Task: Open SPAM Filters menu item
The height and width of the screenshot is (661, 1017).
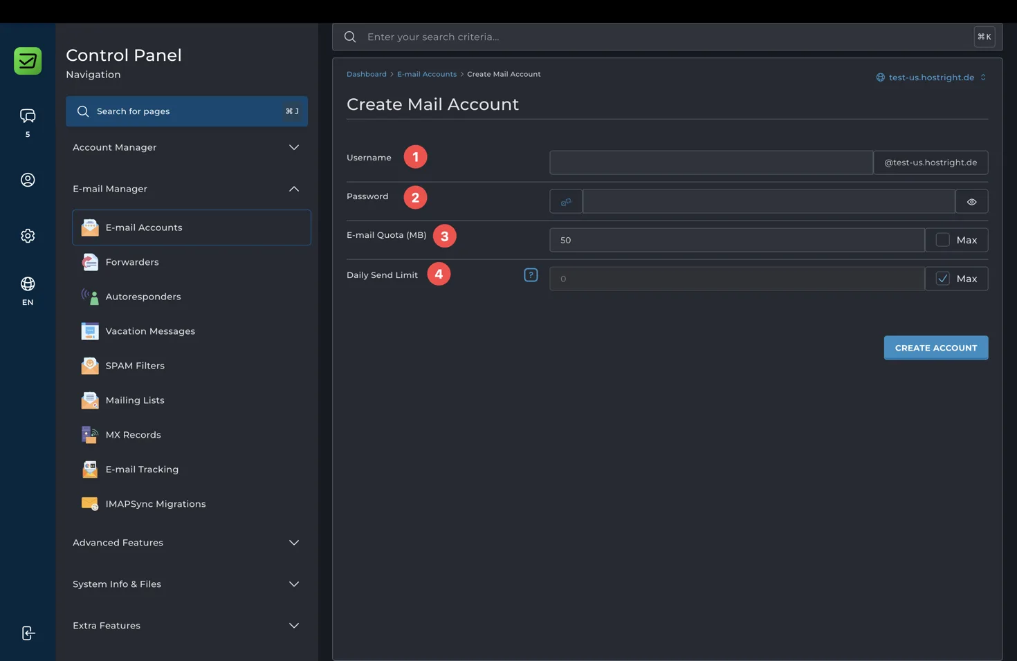Action: (x=192, y=366)
